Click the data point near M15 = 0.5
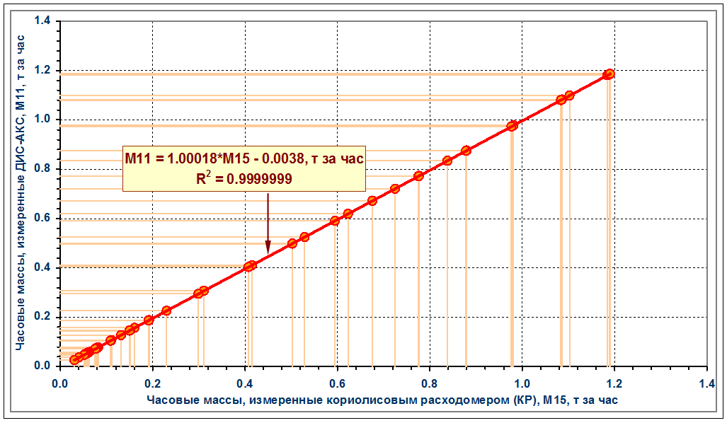 coord(292,243)
